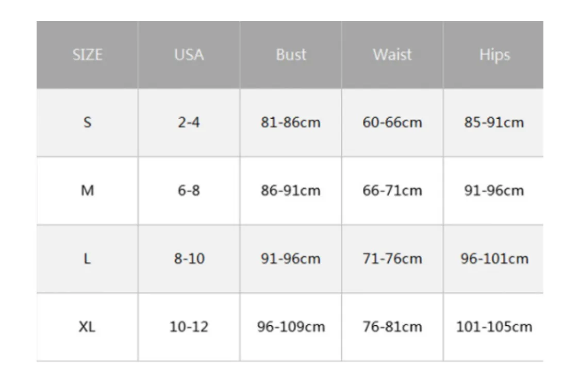Select the Waist column header
This screenshot has width=580, height=380.
(392, 55)
